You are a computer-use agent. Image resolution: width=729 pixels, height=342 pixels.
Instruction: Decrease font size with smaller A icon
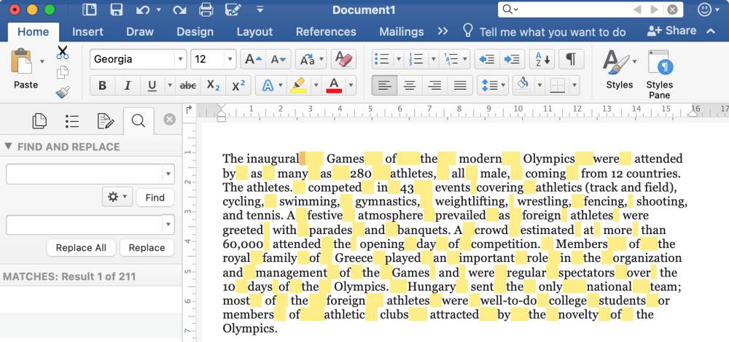(x=278, y=59)
